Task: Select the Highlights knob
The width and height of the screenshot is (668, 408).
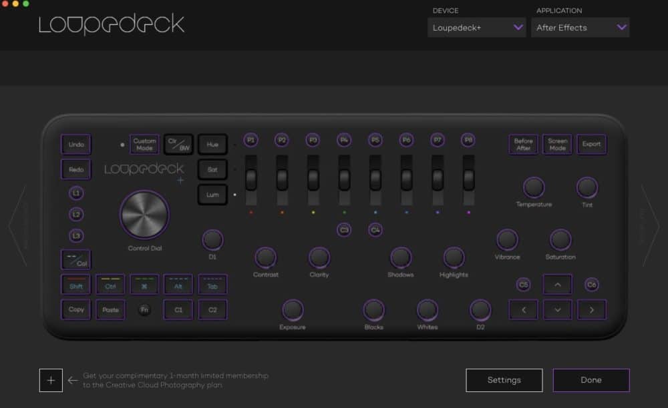Action: click(x=454, y=257)
